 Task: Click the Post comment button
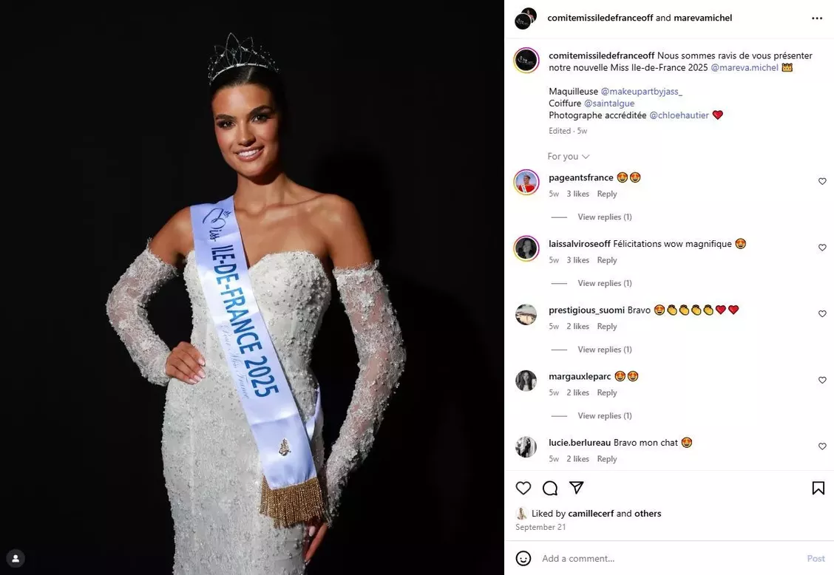coord(816,559)
